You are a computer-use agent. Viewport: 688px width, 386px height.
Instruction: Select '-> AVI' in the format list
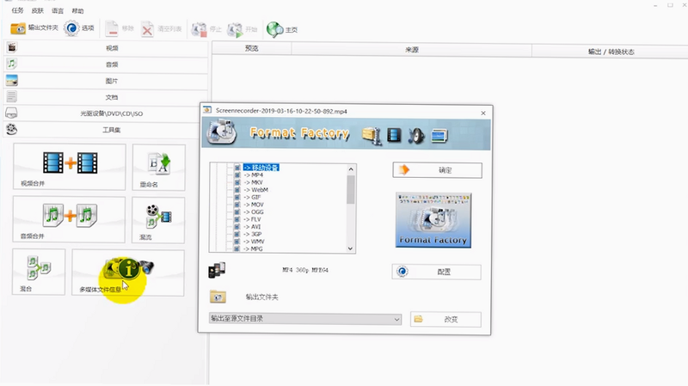click(253, 227)
